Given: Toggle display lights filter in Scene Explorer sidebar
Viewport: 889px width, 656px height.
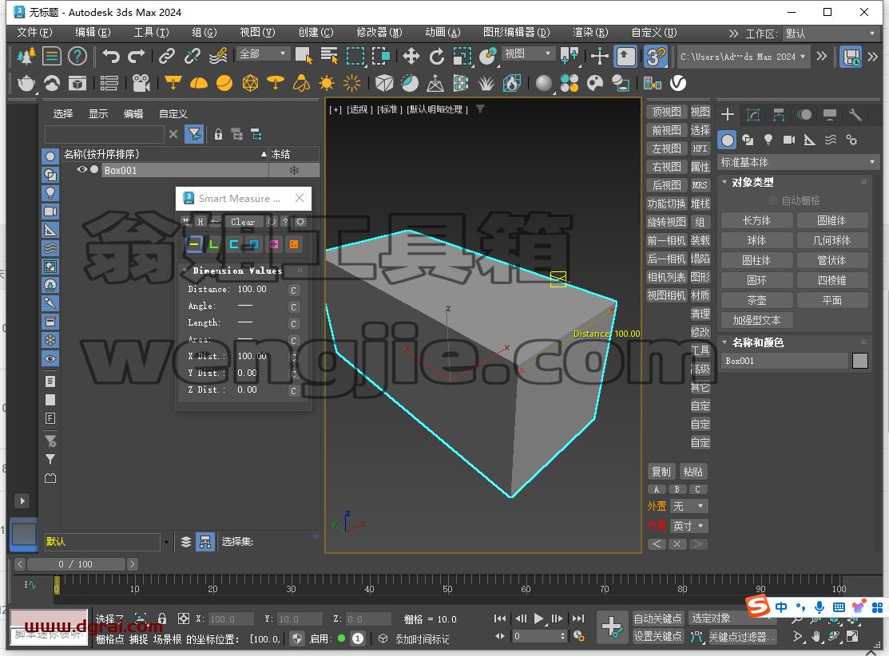Looking at the screenshot, I should coord(50,193).
